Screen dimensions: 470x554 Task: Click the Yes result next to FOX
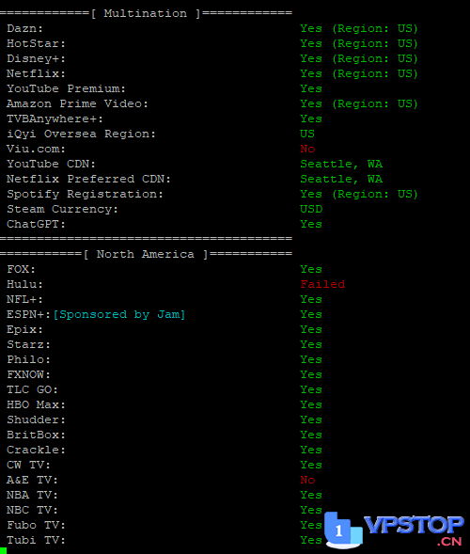pyautogui.click(x=311, y=269)
